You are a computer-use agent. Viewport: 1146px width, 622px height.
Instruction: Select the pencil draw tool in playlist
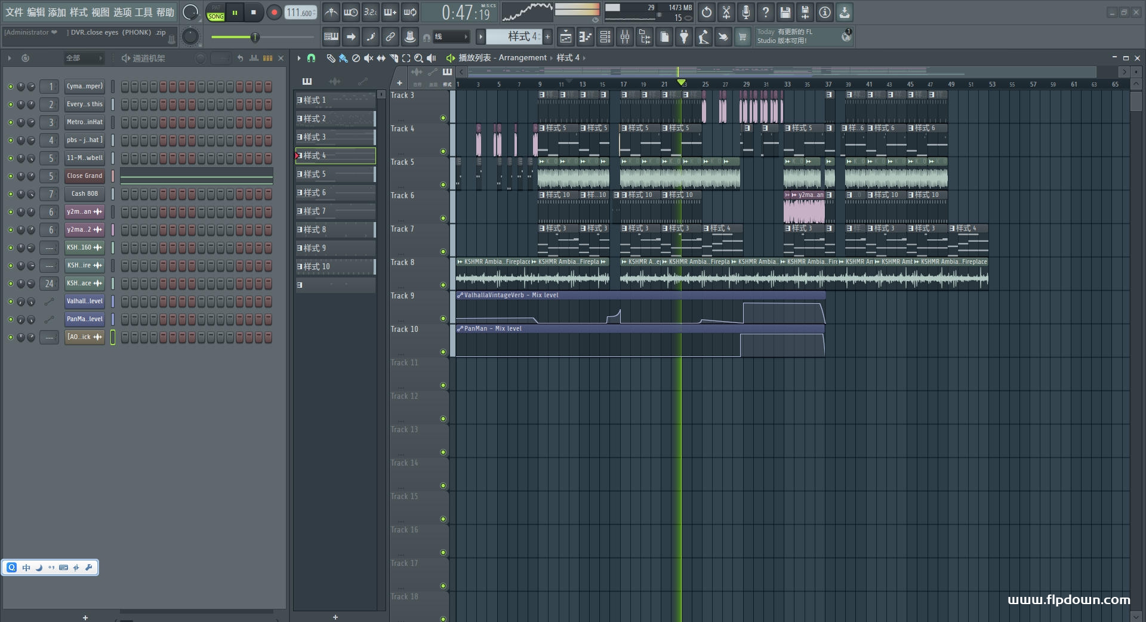click(x=331, y=58)
